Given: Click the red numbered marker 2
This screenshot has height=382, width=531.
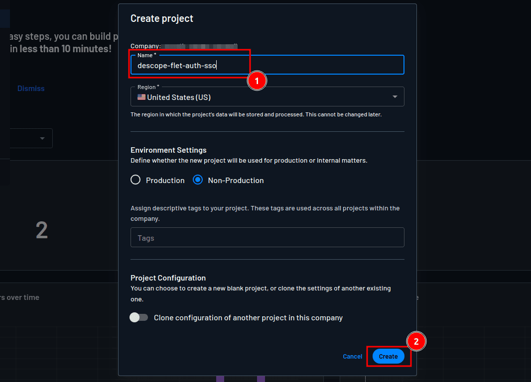Looking at the screenshot, I should click(x=416, y=341).
